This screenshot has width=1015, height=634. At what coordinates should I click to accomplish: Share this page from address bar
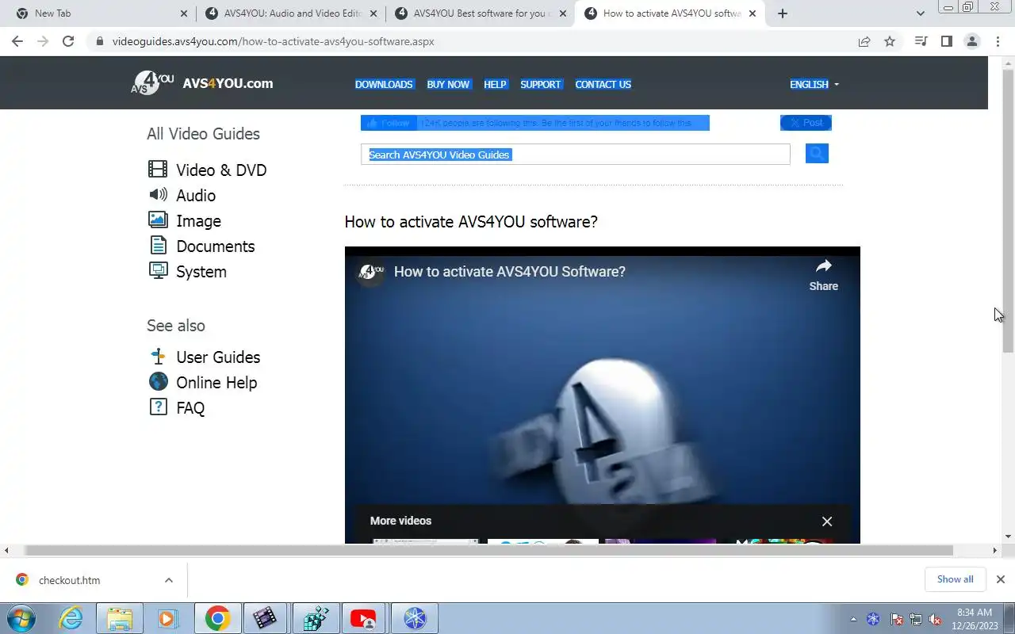click(x=864, y=41)
